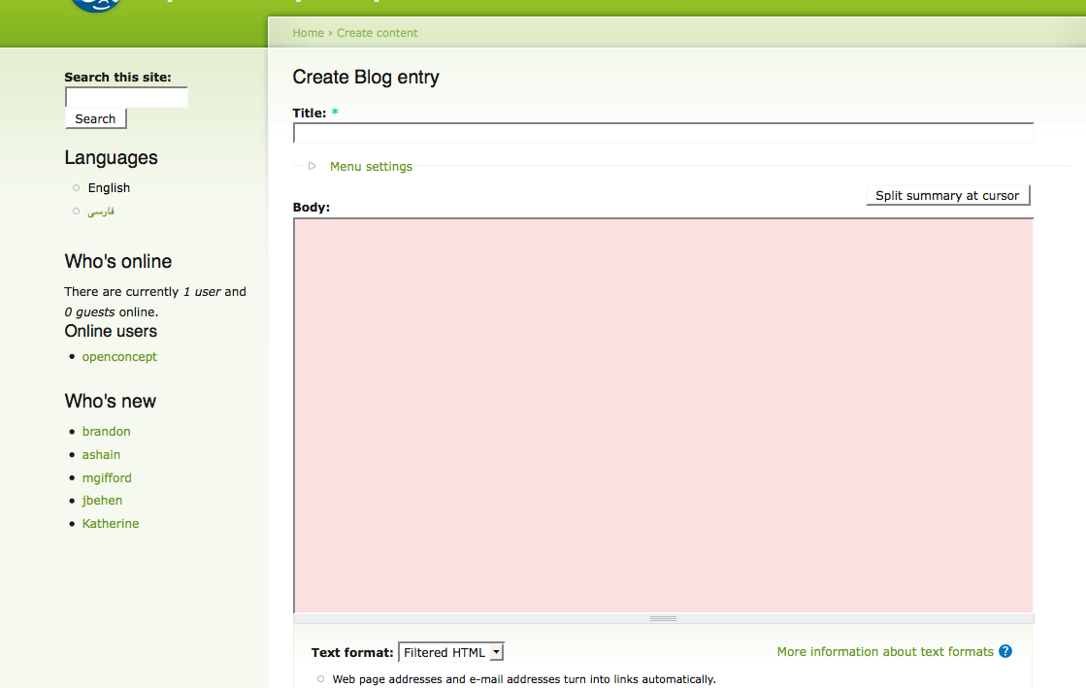Click the Text format: label
Screen dimensions: 1086x688
point(352,653)
